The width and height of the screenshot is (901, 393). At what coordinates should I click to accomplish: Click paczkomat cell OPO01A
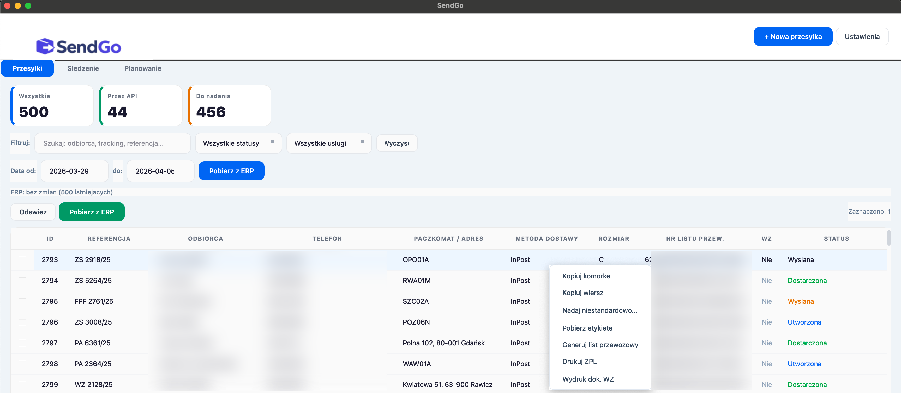point(416,260)
